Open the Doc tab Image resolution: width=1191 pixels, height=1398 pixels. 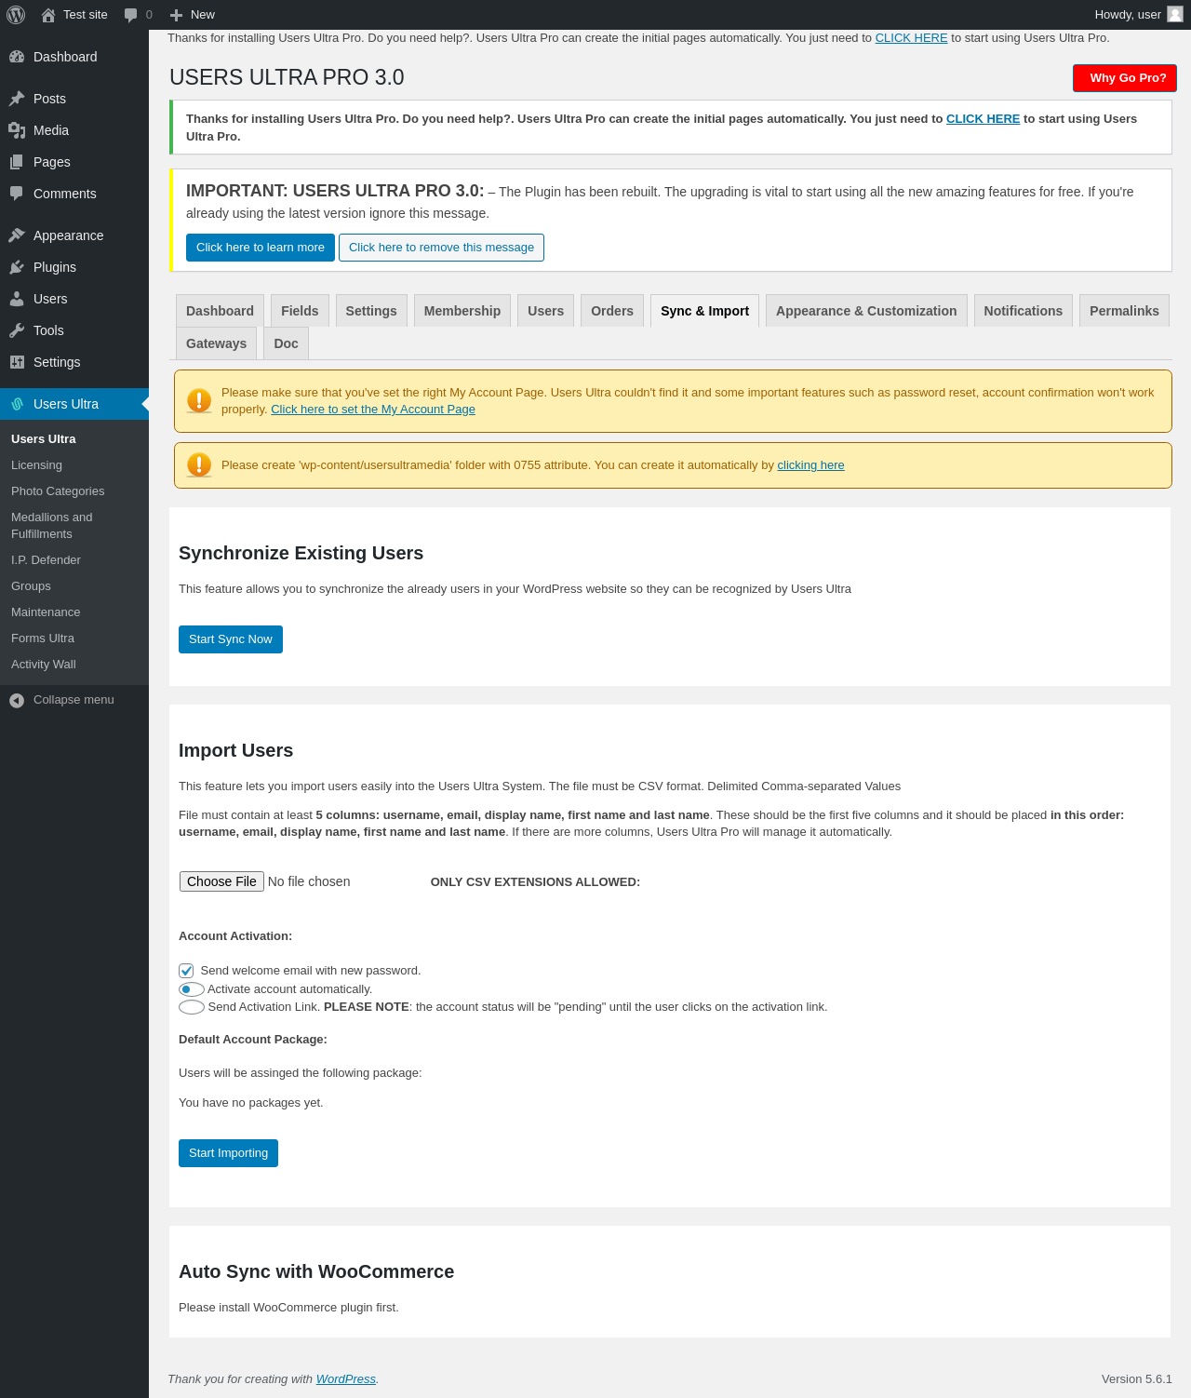(x=287, y=343)
